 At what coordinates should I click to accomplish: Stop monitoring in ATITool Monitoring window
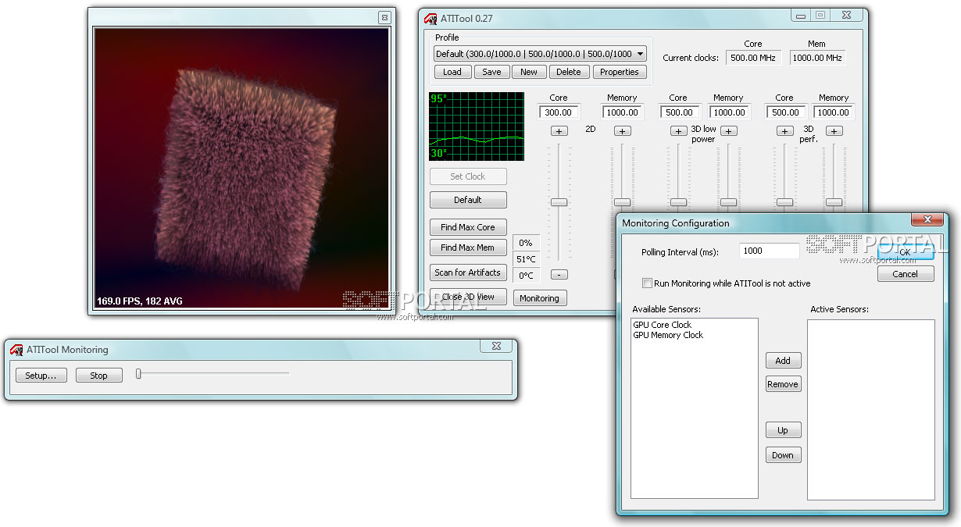click(99, 376)
